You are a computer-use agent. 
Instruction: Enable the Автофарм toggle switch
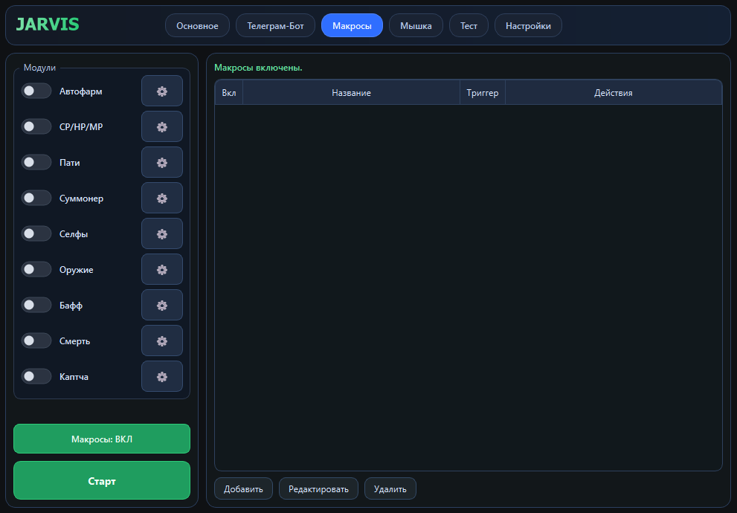tap(36, 91)
